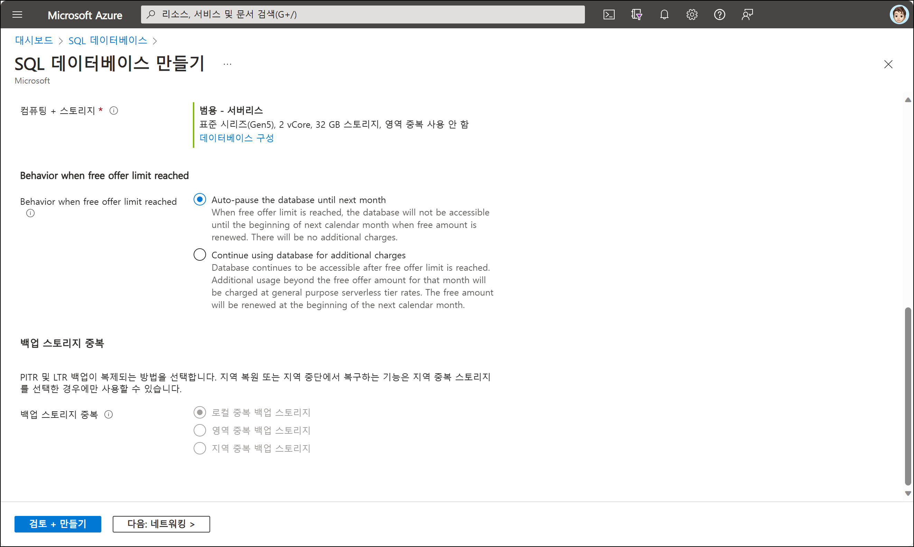Open the hamburger portal menu
This screenshot has width=914, height=547.
coord(17,15)
